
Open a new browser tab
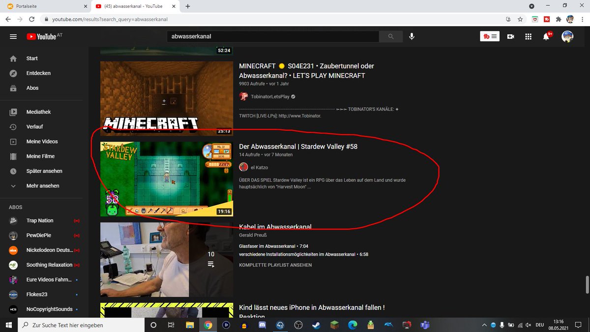[188, 6]
